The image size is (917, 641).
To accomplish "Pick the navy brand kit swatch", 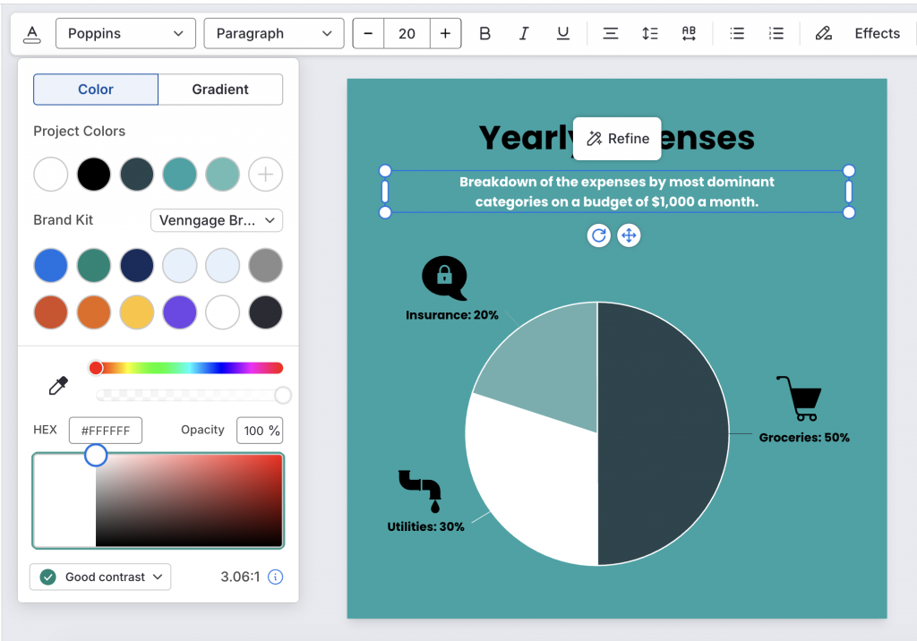I will [137, 266].
